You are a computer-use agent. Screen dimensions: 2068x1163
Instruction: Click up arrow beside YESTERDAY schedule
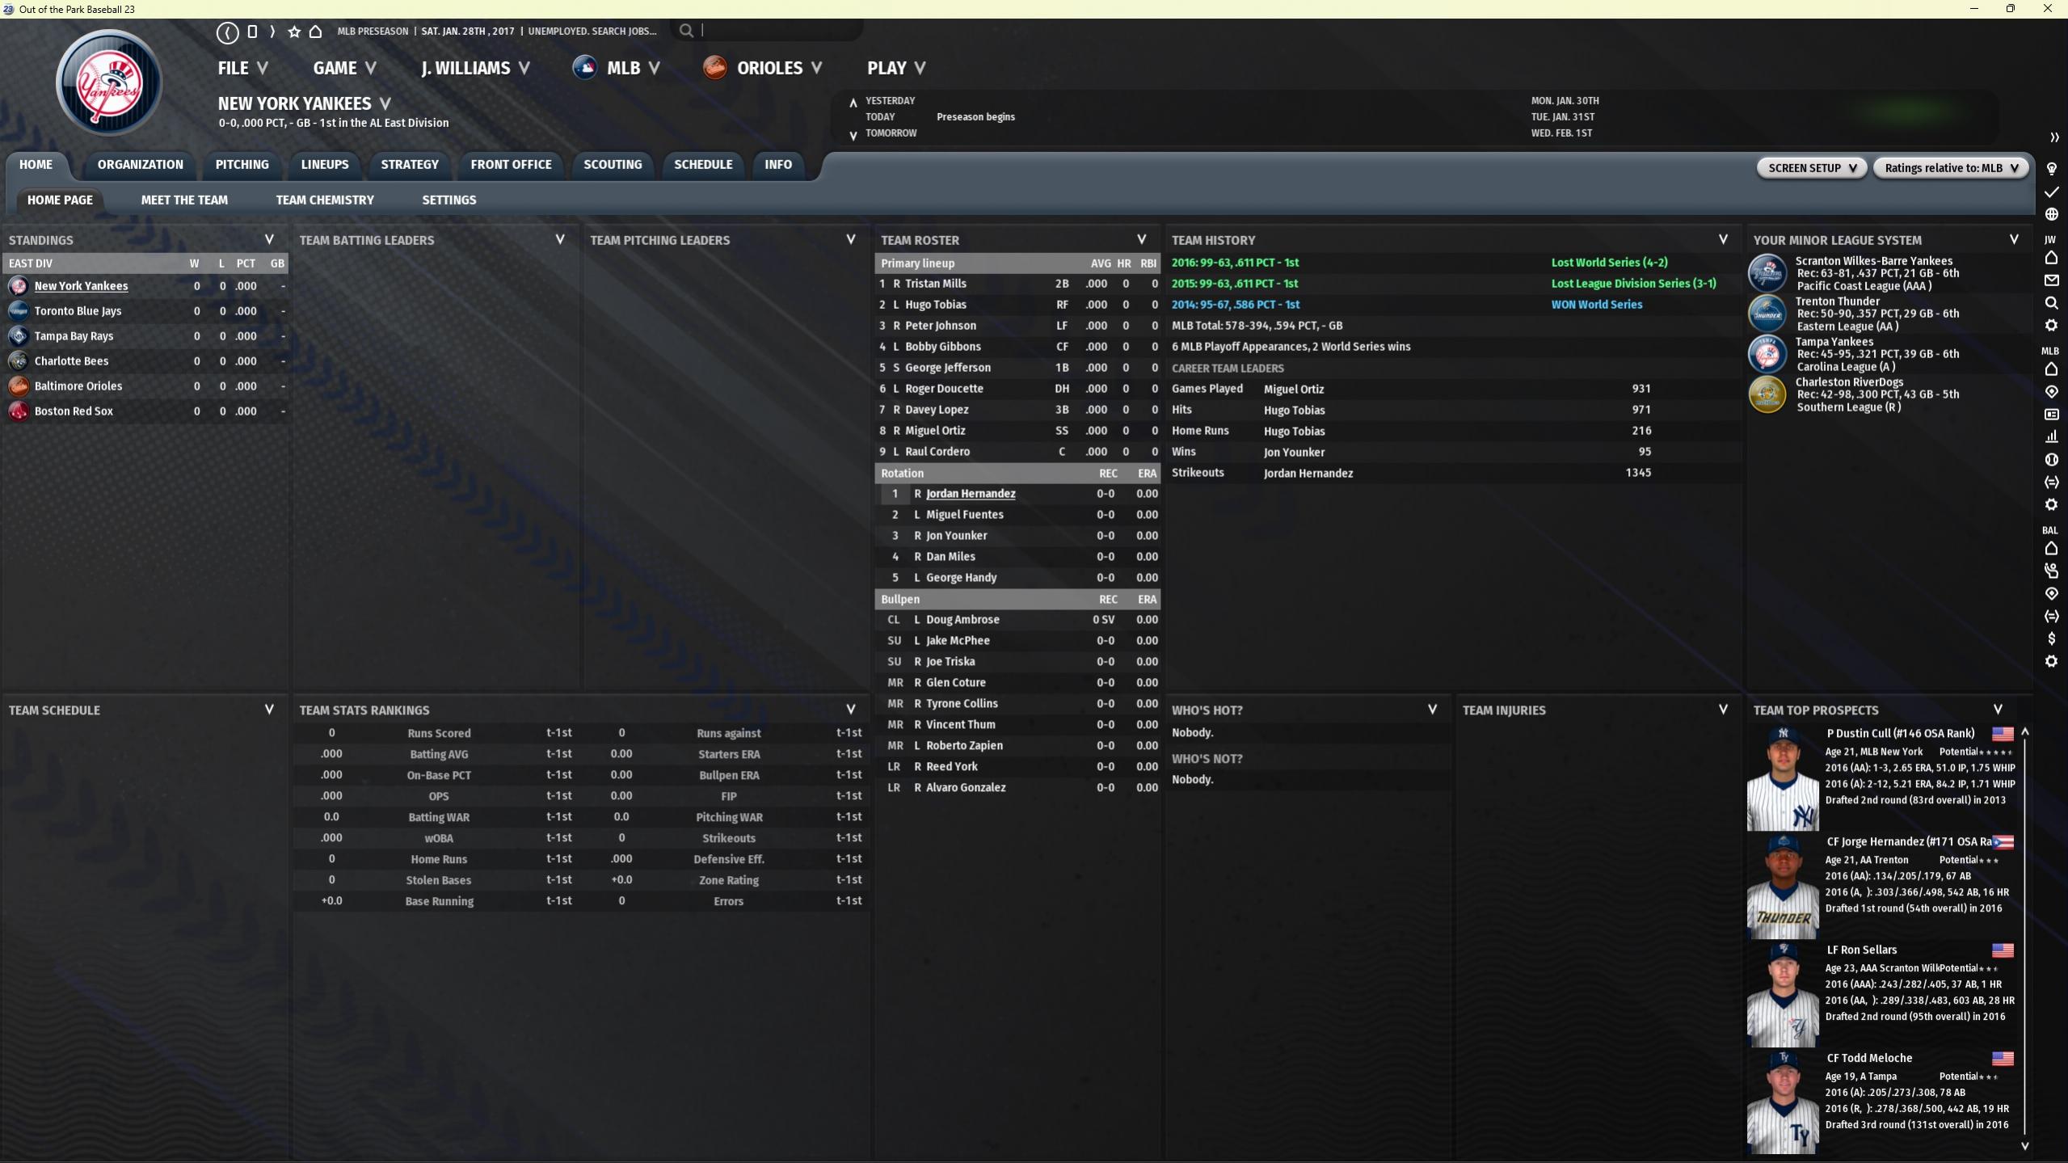(853, 103)
